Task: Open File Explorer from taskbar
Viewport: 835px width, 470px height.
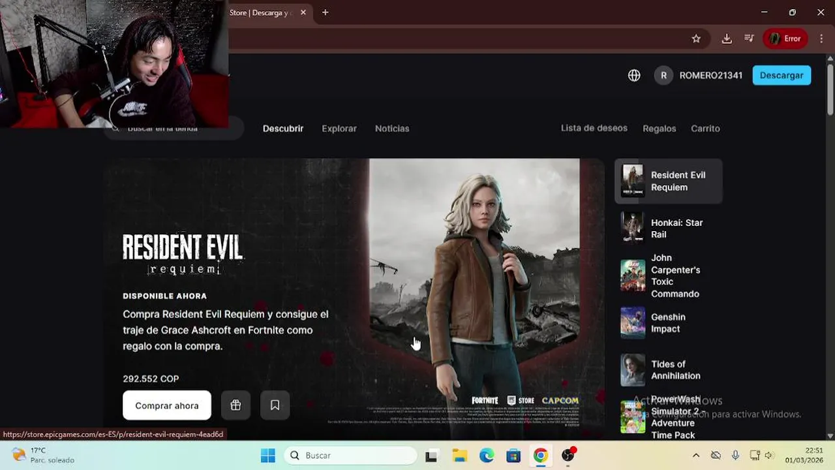Action: (x=459, y=456)
